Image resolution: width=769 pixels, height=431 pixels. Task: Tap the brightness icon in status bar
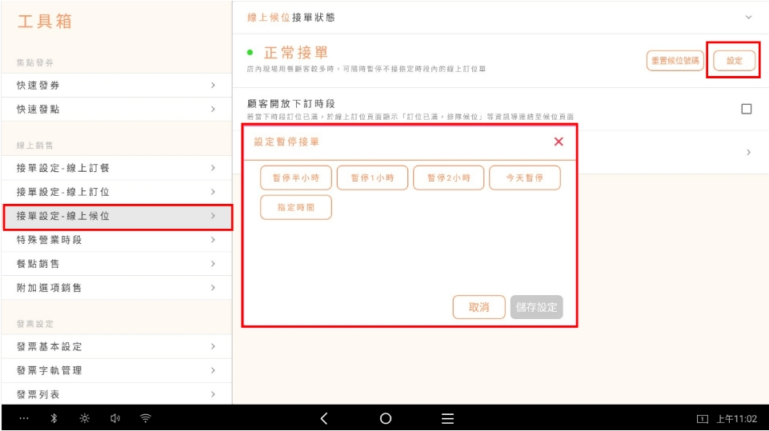pyautogui.click(x=83, y=418)
